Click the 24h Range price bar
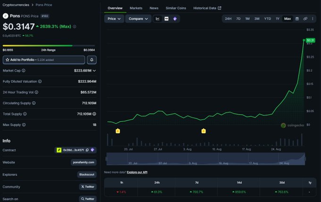 [49, 46]
